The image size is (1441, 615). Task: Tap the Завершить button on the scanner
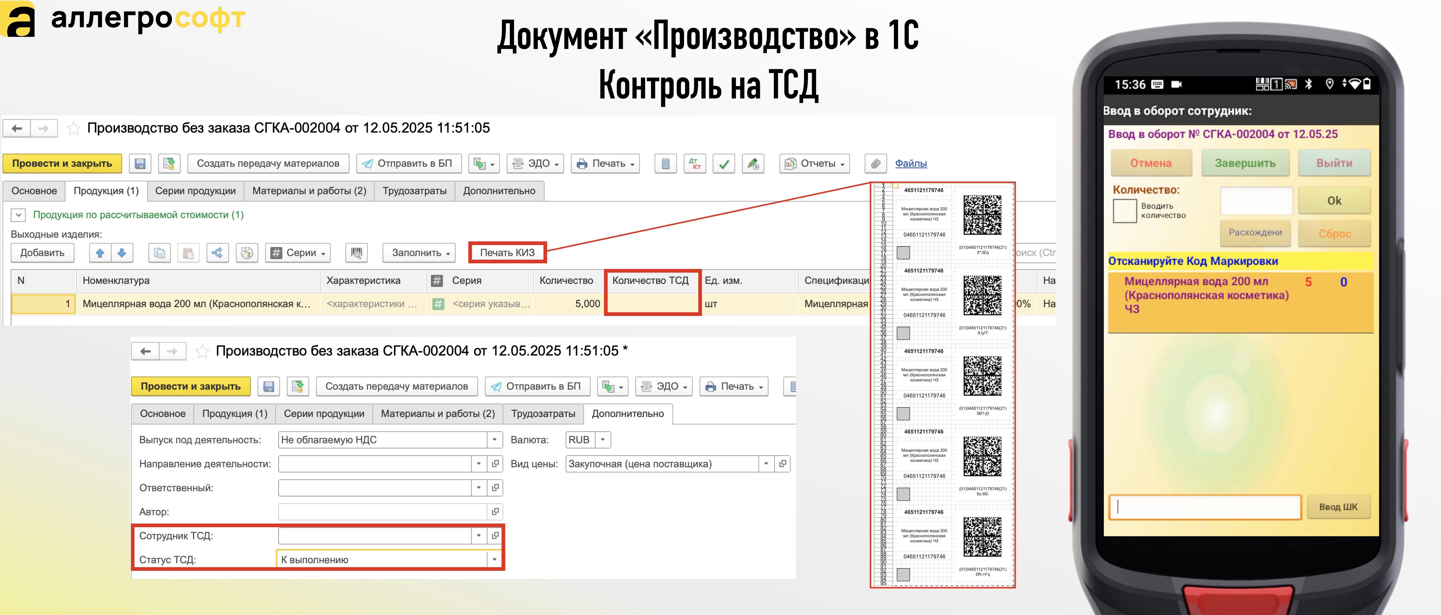(x=1245, y=163)
